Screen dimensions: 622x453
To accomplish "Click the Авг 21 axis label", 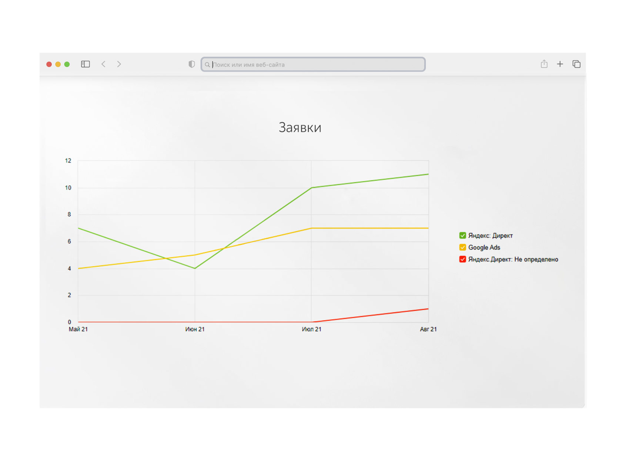I will (428, 329).
